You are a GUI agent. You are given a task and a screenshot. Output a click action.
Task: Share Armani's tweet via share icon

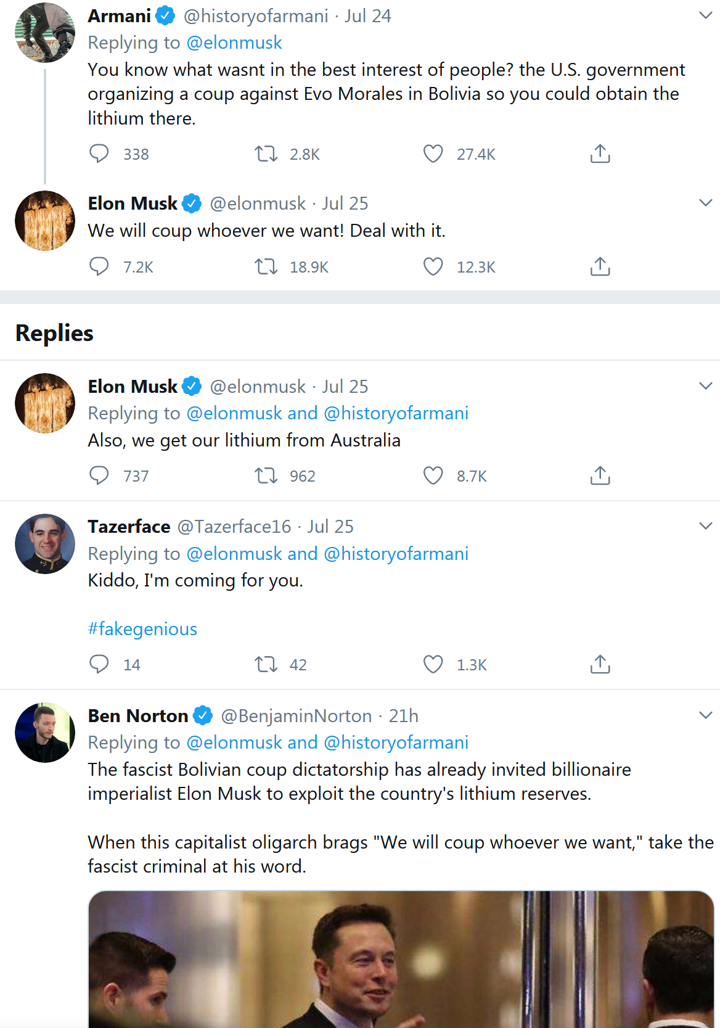(x=600, y=154)
